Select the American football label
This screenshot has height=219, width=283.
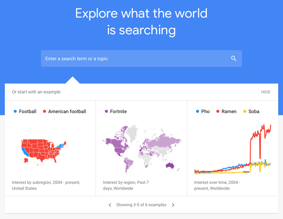[67, 112]
